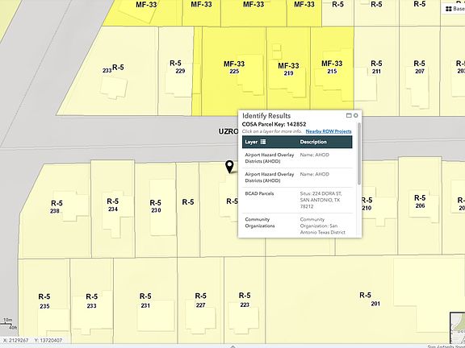Close the Identify Results popup
This screenshot has height=348, width=465.
pos(356,115)
